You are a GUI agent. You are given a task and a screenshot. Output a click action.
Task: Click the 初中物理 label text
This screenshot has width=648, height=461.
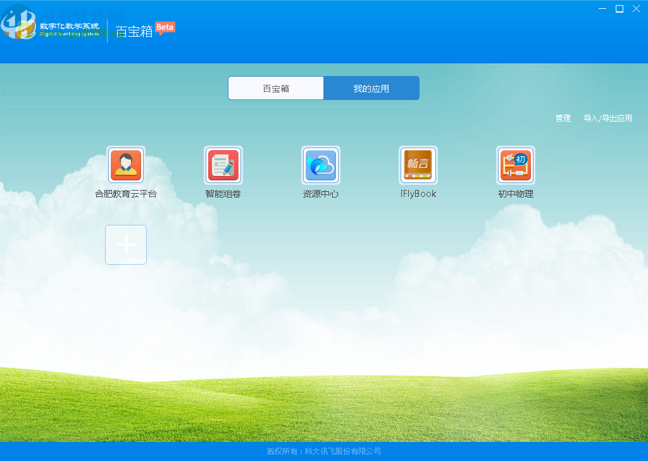click(516, 194)
